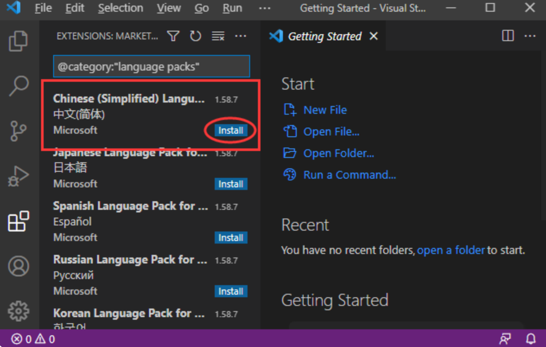Open the Go menu
This screenshot has width=546, height=347.
point(202,8)
